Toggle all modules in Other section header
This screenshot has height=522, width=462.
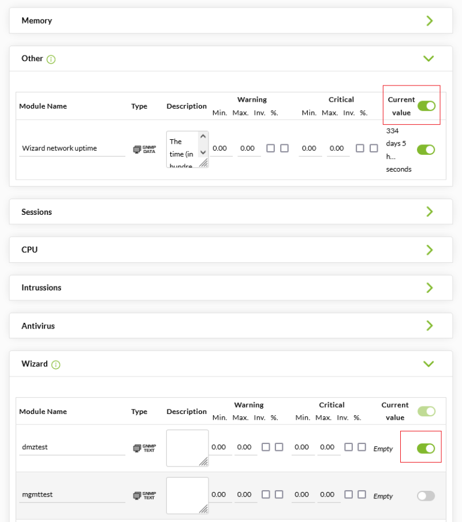click(426, 106)
